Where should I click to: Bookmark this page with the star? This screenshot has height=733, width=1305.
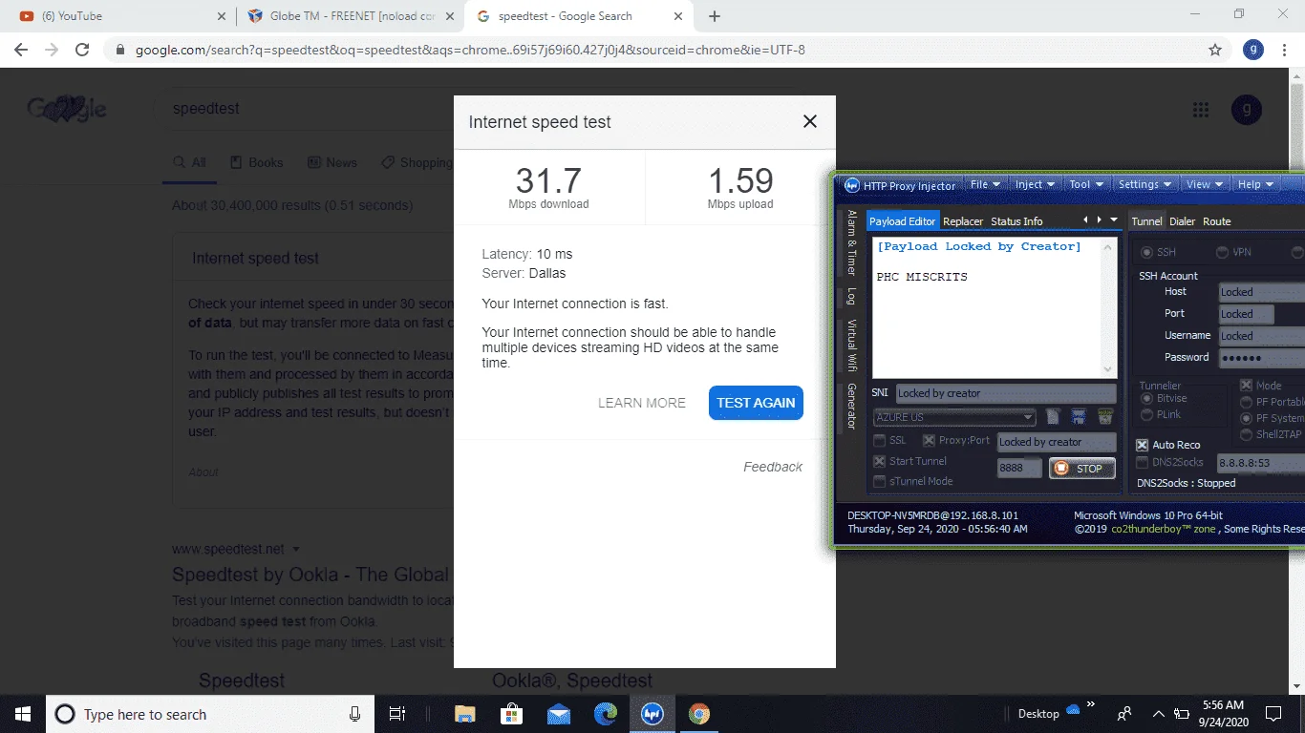click(x=1215, y=50)
